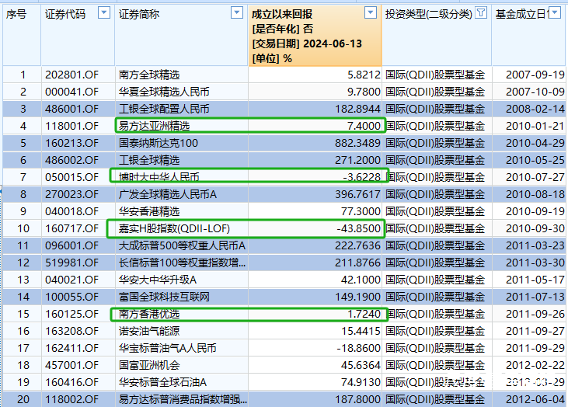Viewport: 568px width, 407px height.
Task: Select fund 华宝标普油气A人民币
Action: coord(167,348)
